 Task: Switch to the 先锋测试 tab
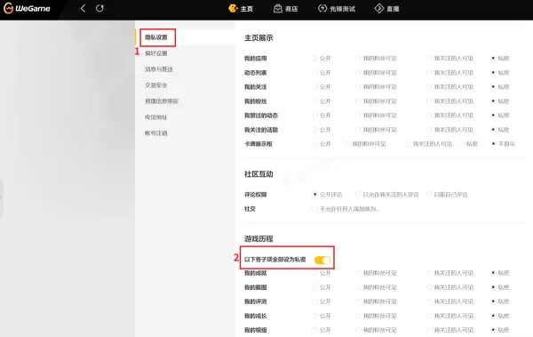point(337,9)
